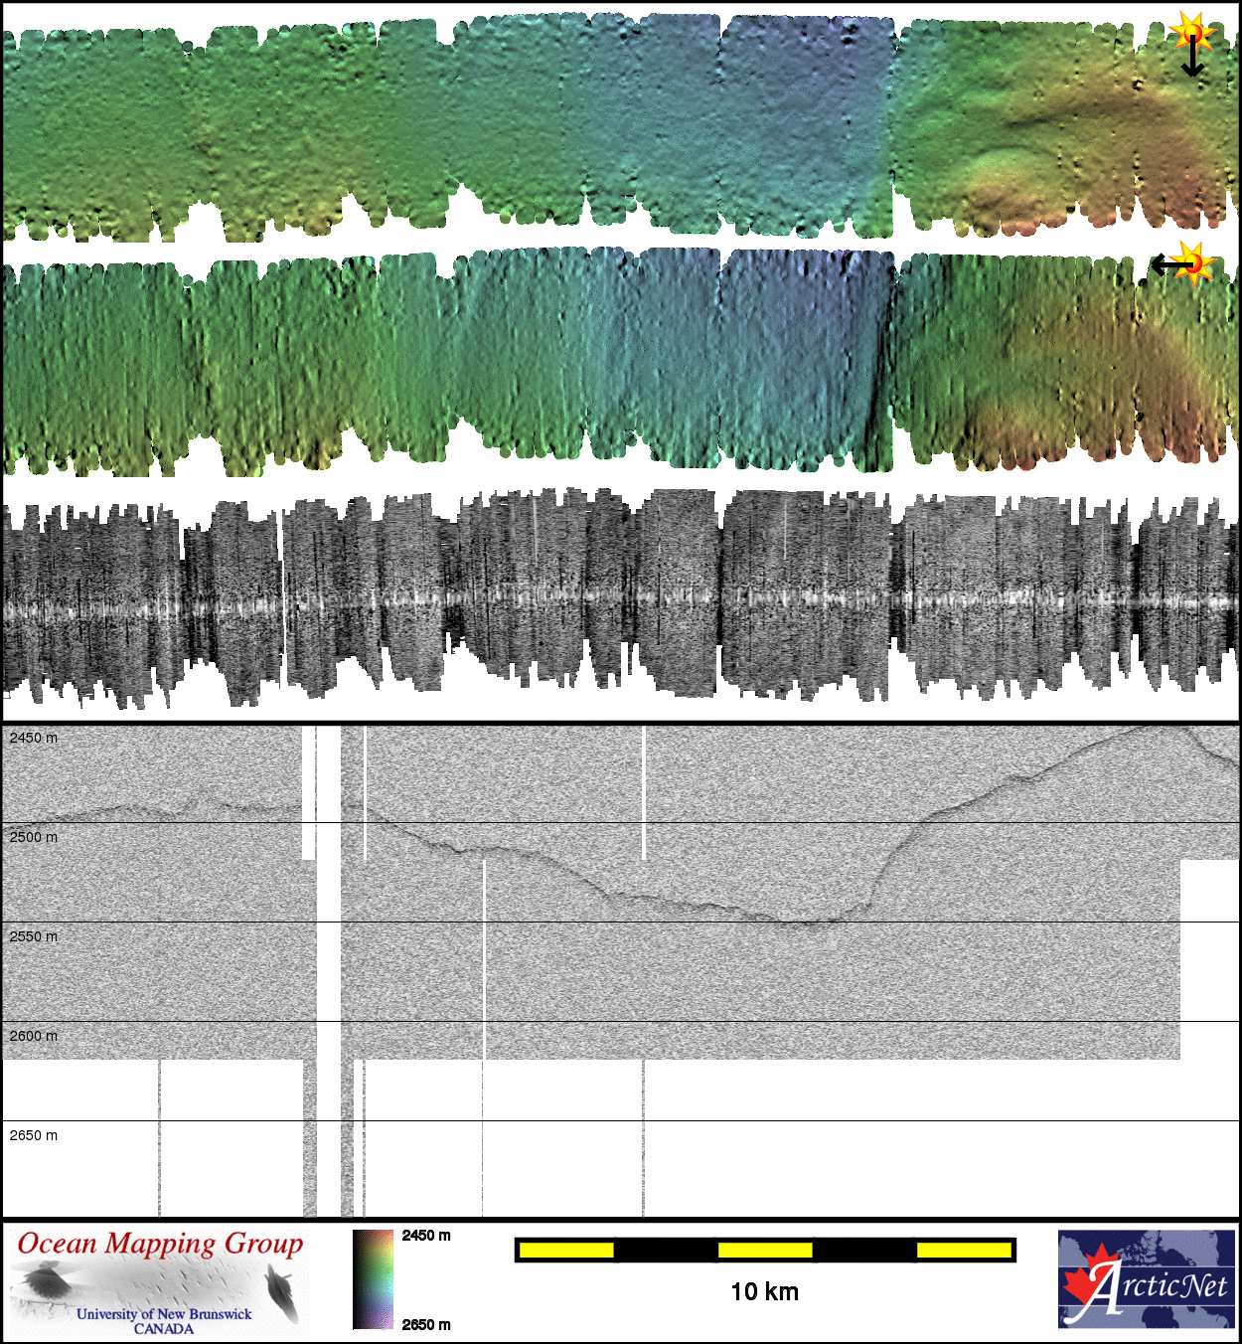Click the Ocean Mapping Group title text
Screen dimensions: 1242x1344
[160, 1244]
